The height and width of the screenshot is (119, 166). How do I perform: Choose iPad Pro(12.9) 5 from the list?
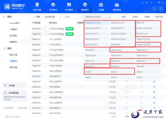pyautogui.click(x=97, y=28)
